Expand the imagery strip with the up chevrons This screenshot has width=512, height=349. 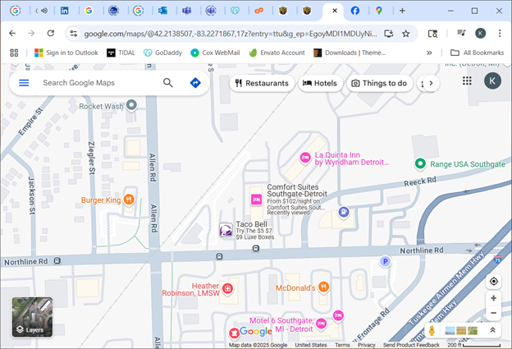pyautogui.click(x=492, y=330)
